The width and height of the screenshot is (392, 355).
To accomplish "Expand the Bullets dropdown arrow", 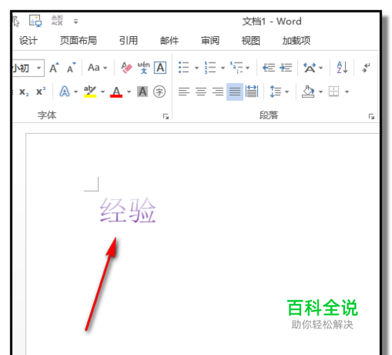I will point(197,68).
